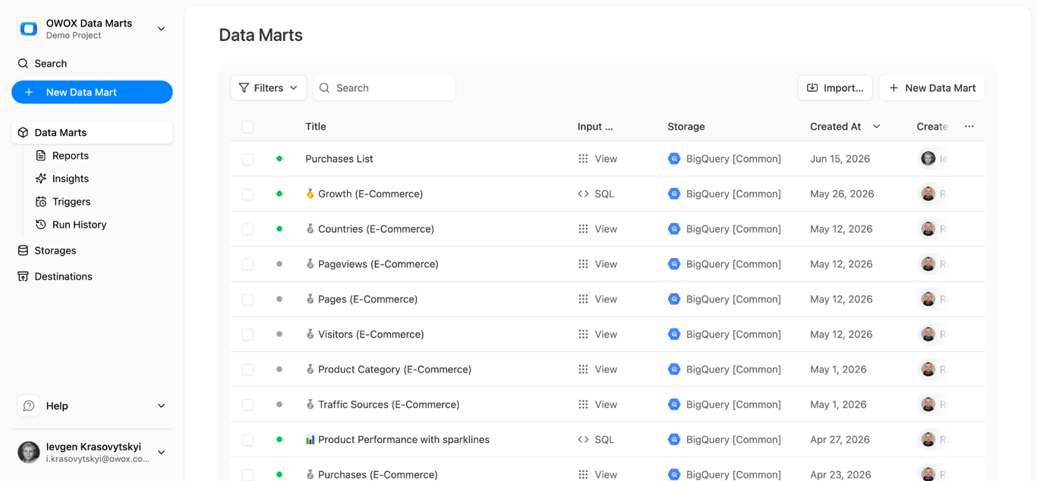
Task: Toggle the Created At sort chevron
Action: click(x=876, y=127)
